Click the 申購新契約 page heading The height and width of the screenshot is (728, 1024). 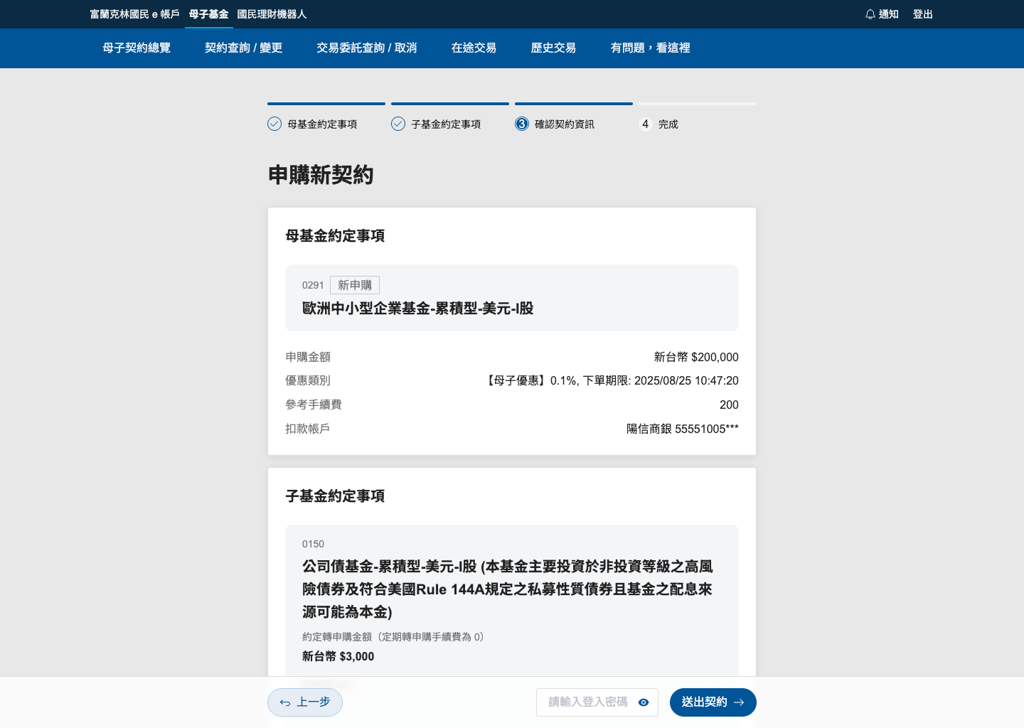click(x=321, y=175)
